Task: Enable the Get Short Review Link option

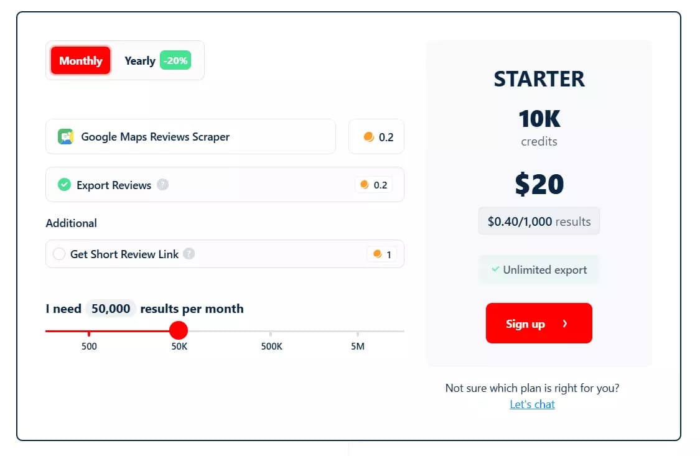Action: click(60, 254)
